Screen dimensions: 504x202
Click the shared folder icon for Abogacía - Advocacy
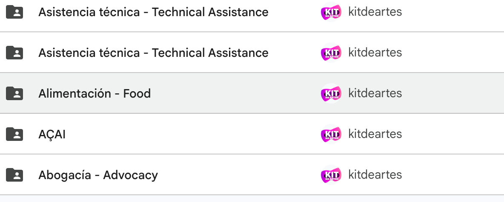click(x=14, y=175)
